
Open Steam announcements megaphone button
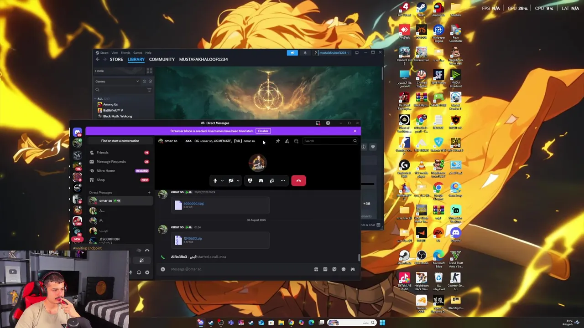[292, 53]
